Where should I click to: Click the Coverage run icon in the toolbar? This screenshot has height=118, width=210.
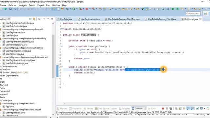80,9
